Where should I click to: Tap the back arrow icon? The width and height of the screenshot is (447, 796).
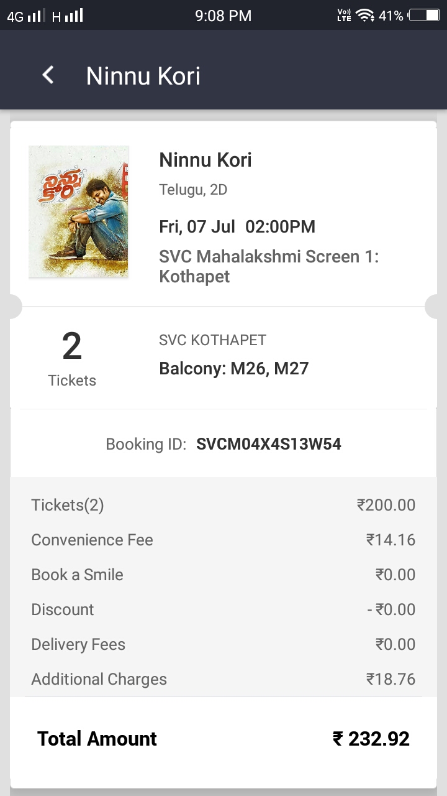pos(48,75)
